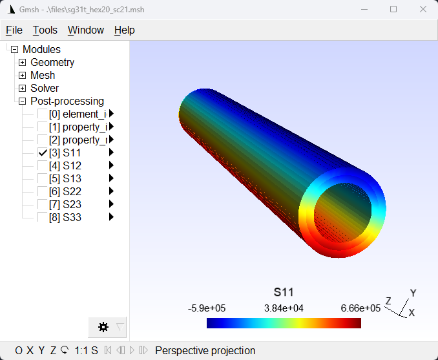Open the File menu
The height and width of the screenshot is (360, 438).
click(14, 30)
